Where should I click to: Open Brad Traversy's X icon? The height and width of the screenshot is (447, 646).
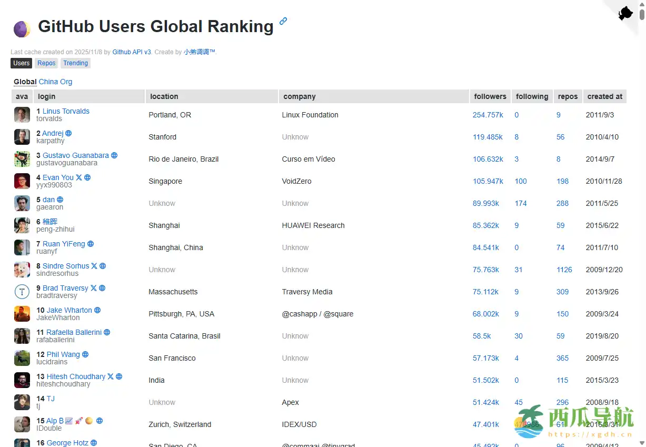[x=94, y=288]
